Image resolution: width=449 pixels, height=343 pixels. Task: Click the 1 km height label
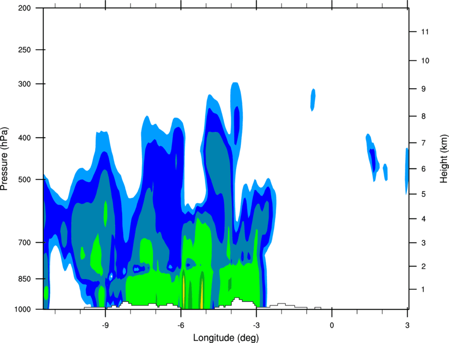pos(423,290)
